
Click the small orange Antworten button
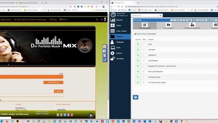coord(59,91)
